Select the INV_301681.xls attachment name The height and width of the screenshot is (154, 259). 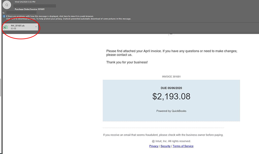tap(18, 26)
